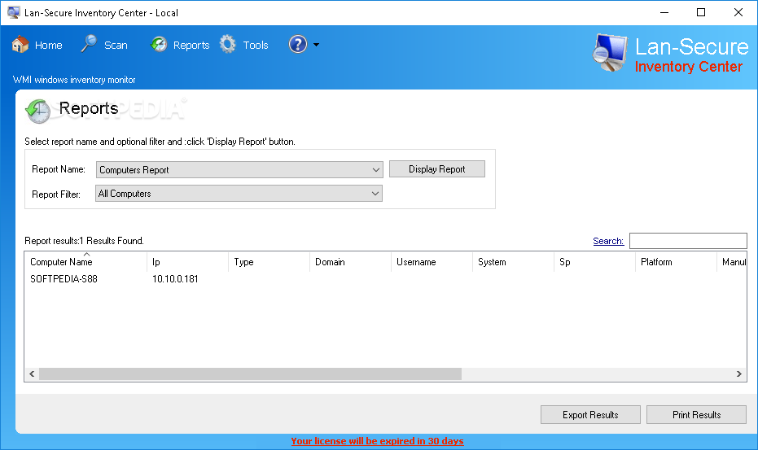
Task: Sort by Platform column header
Action: tap(676, 262)
